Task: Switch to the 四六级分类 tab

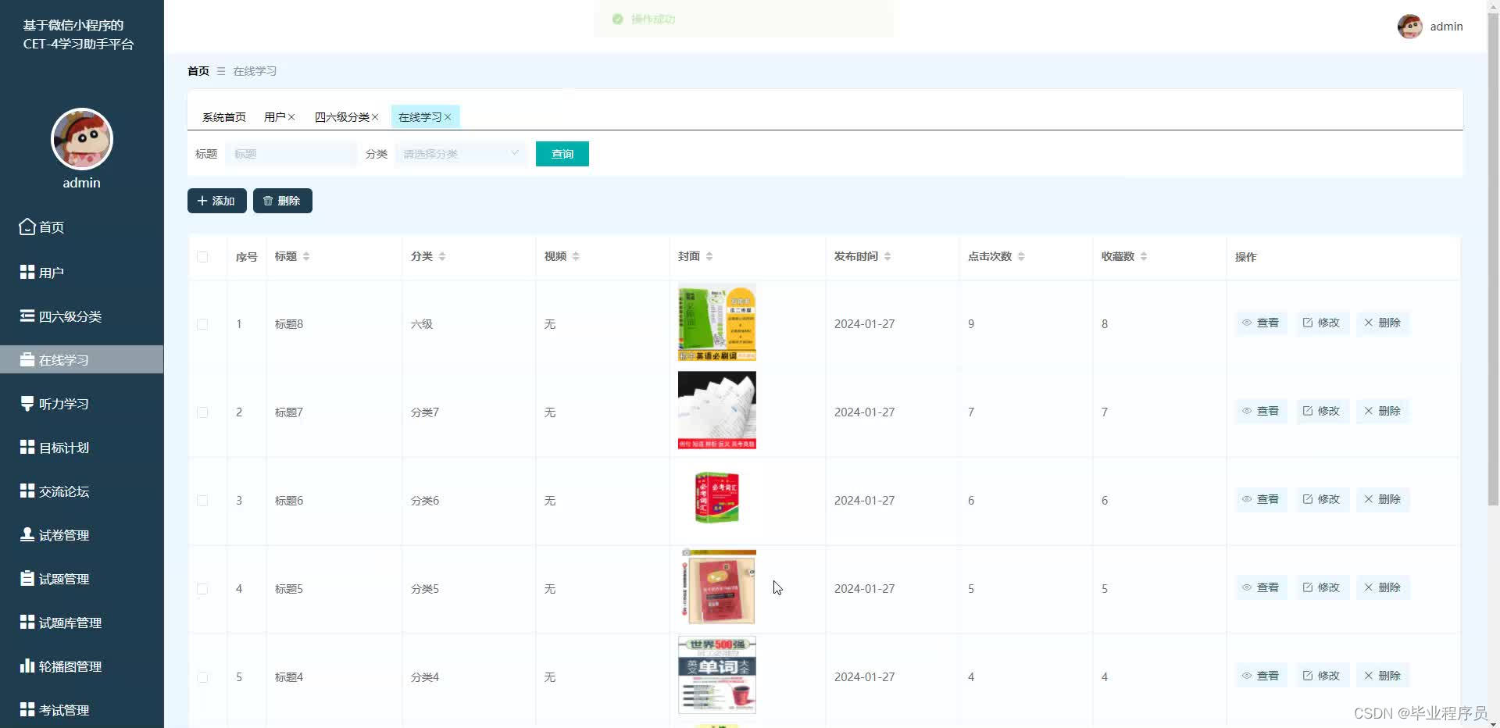Action: [x=341, y=117]
